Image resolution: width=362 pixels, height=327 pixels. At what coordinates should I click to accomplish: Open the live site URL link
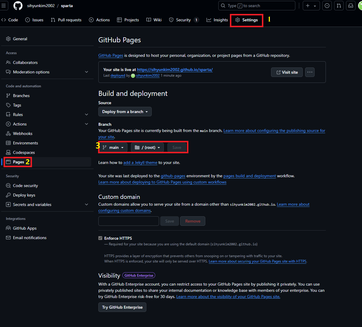click(x=175, y=70)
